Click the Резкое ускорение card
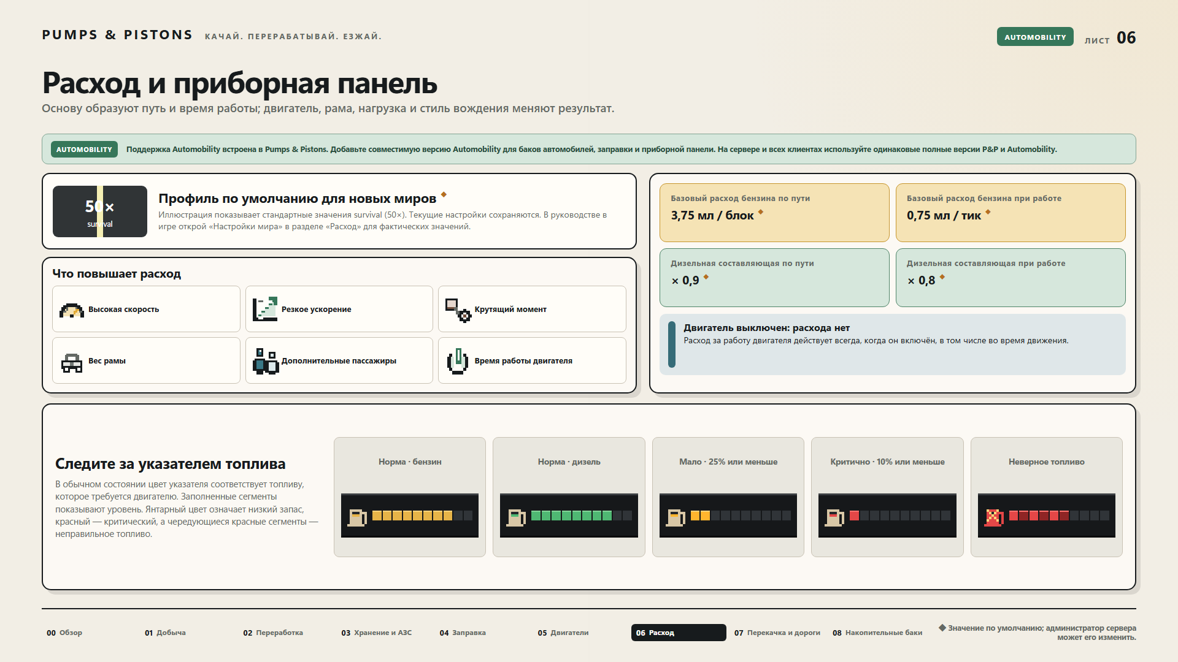Image resolution: width=1178 pixels, height=662 pixels. 339,309
